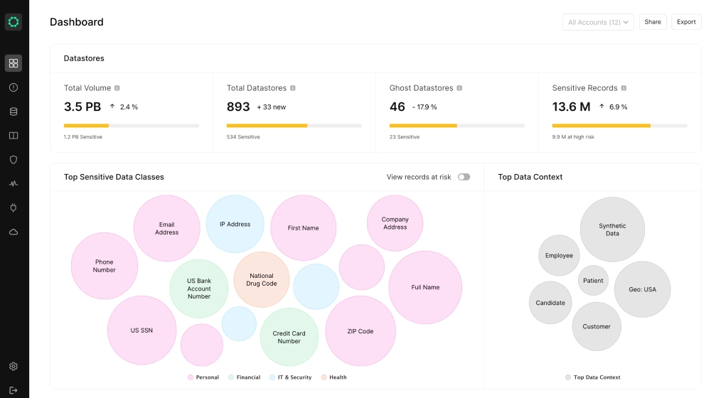711x398 pixels.
Task: Click the Financial legend color dot
Action: pyautogui.click(x=231, y=377)
